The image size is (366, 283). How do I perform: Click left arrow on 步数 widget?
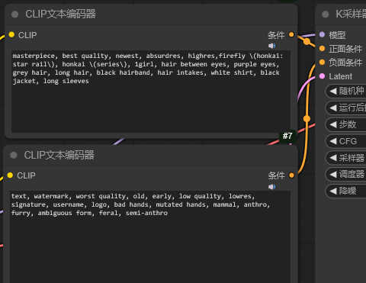(333, 124)
